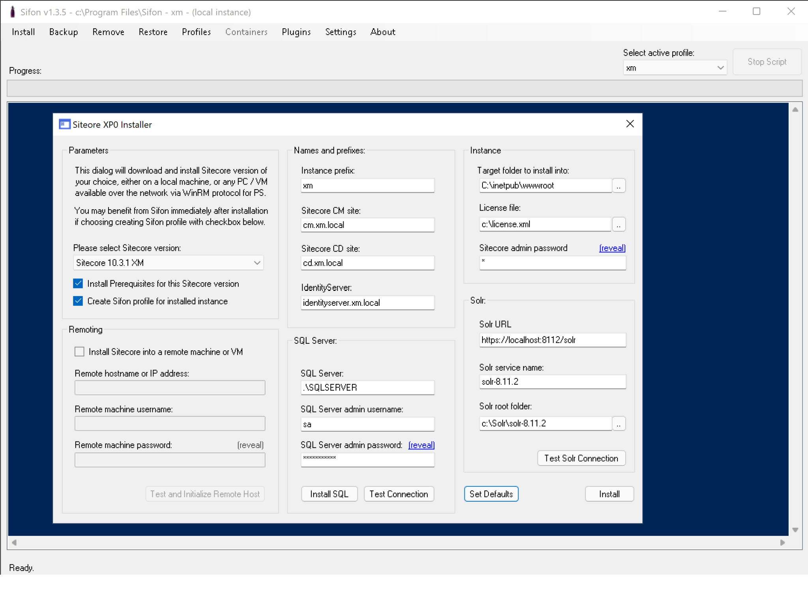Click the scrollbar down arrow
Image resolution: width=808 pixels, height=594 pixels.
pos(795,530)
